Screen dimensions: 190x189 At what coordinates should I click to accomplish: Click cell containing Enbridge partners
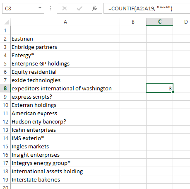[x=65, y=47]
